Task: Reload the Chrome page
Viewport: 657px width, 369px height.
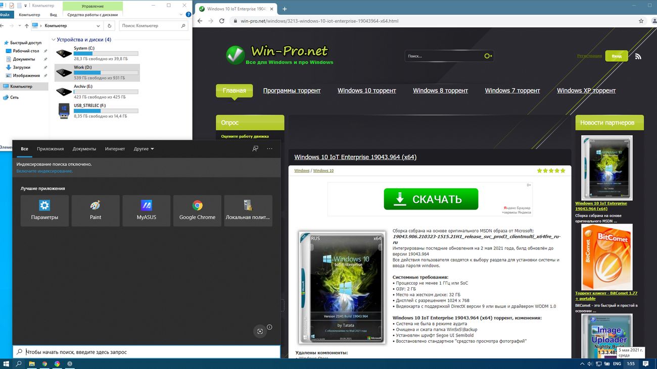Action: 222,21
